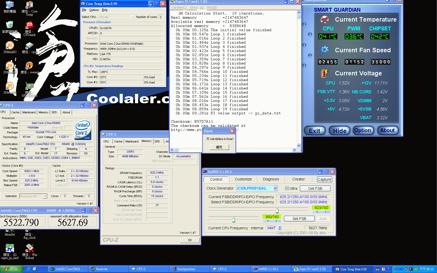Select the CPU tab in middle CPU-Z window
This screenshot has width=437, height=273.
(106, 141)
